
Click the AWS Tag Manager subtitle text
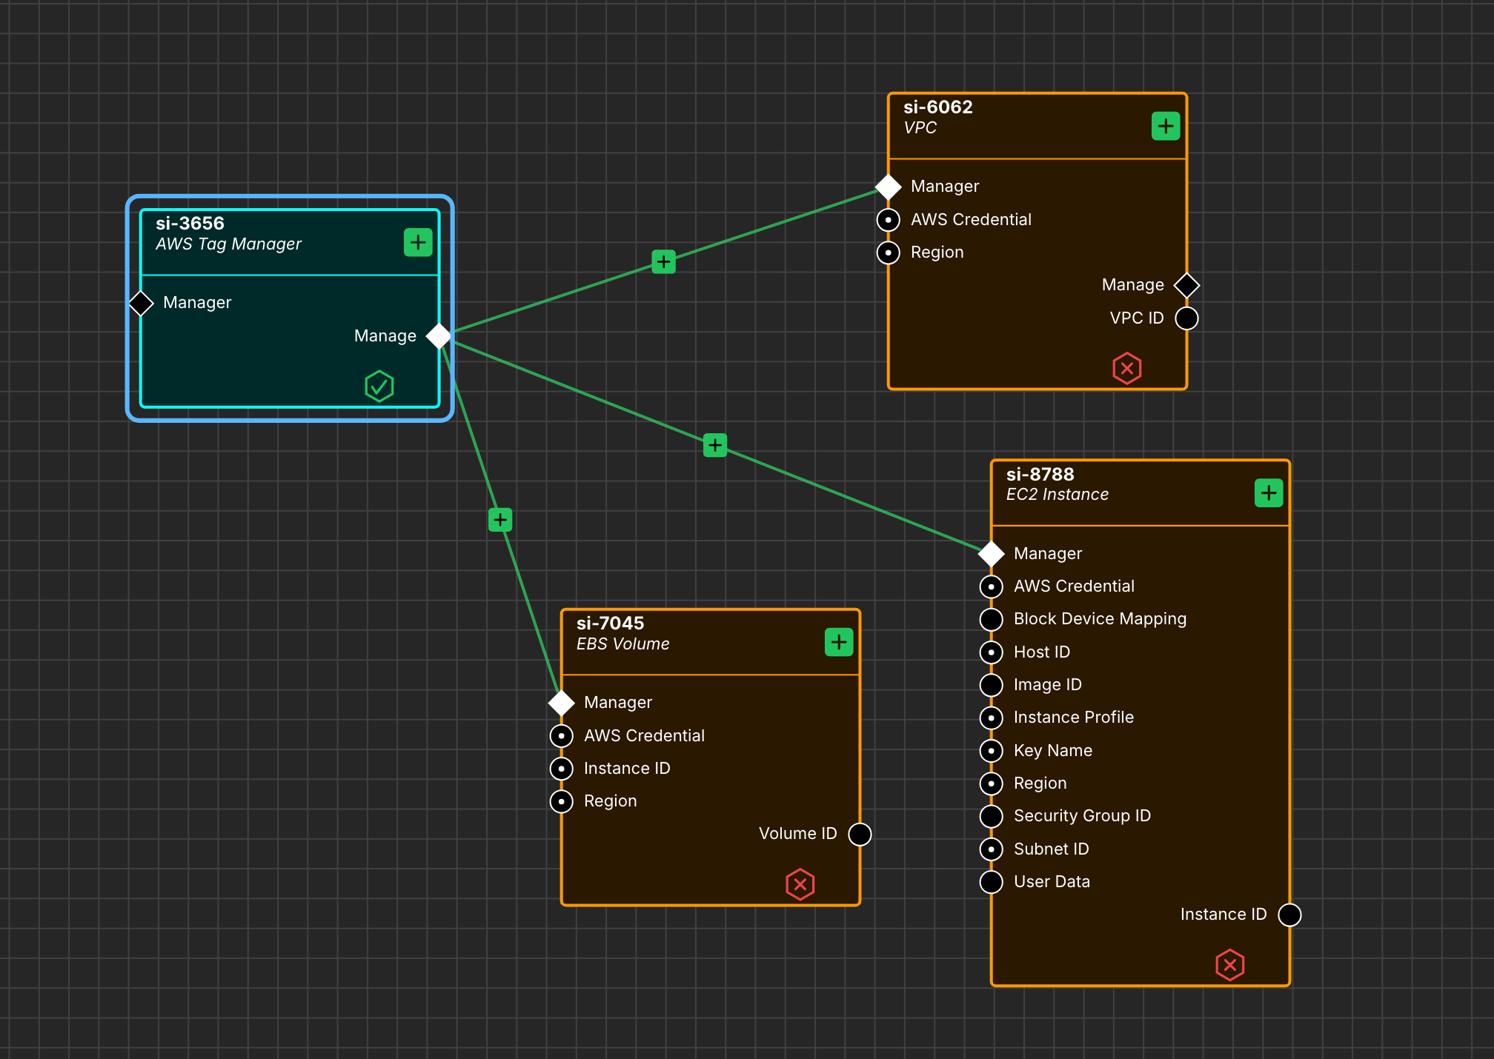click(229, 244)
